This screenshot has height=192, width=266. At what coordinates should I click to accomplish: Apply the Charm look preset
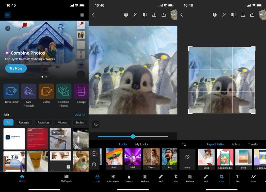pos(151,159)
